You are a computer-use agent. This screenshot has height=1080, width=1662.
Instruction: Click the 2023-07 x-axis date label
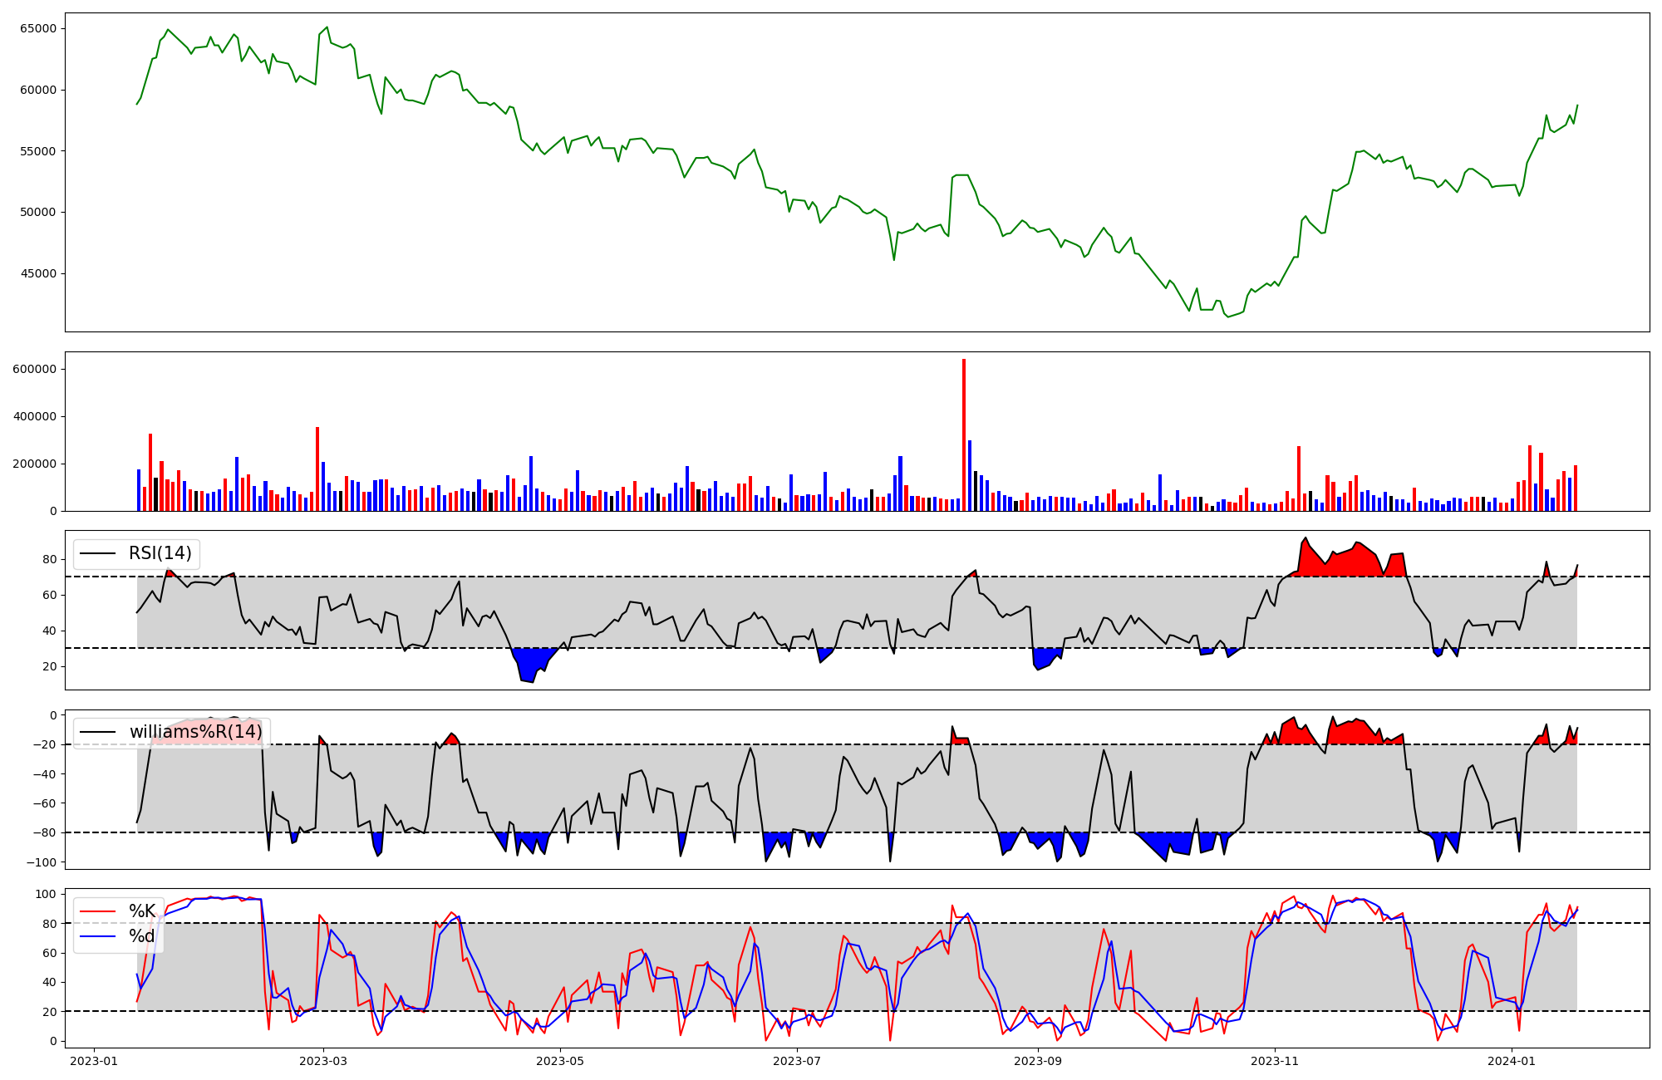click(x=797, y=1061)
